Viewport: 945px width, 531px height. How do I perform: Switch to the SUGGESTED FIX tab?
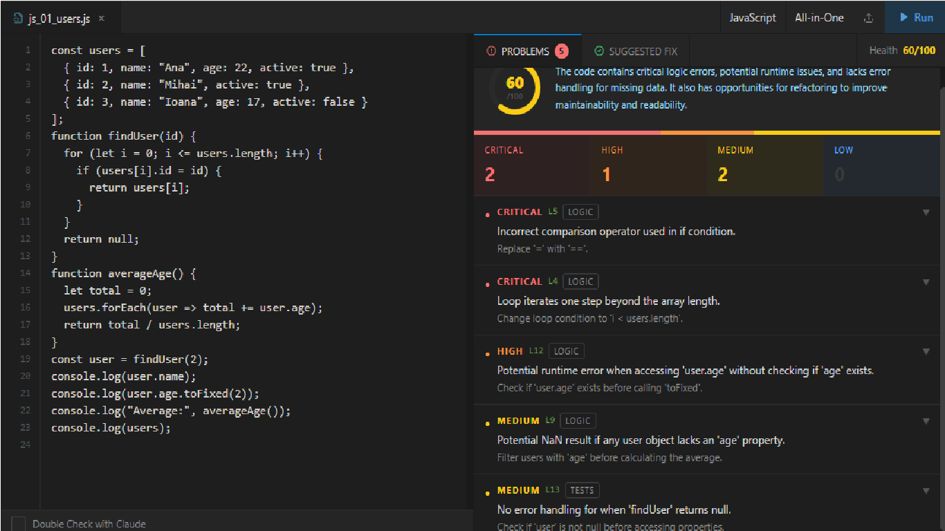tap(636, 51)
